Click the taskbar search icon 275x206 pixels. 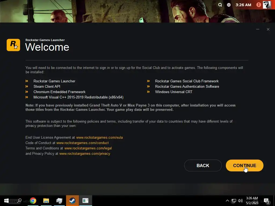tap(19, 201)
